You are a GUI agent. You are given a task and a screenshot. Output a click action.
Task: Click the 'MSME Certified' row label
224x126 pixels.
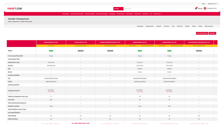(x=13, y=119)
